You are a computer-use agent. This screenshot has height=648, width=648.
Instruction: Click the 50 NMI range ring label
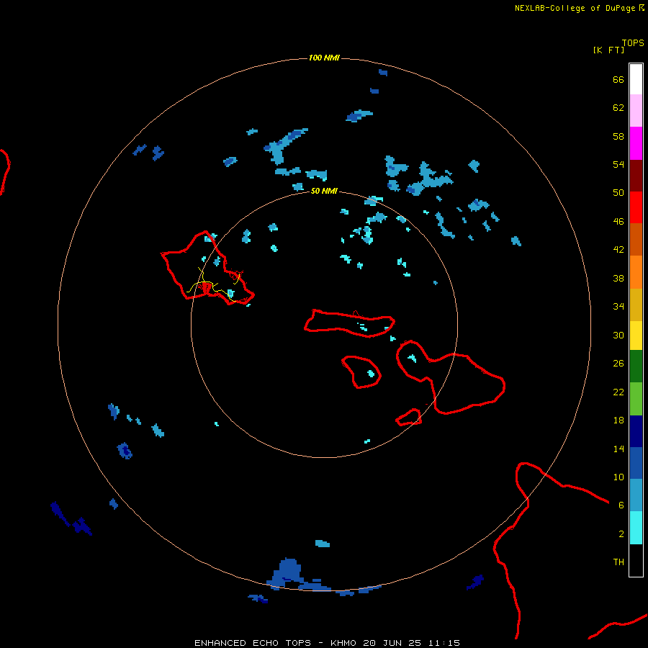point(324,191)
